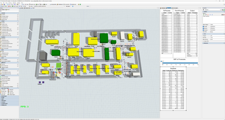Switch to the Toolbox tab
225x120 pixels.
click(3, 10)
